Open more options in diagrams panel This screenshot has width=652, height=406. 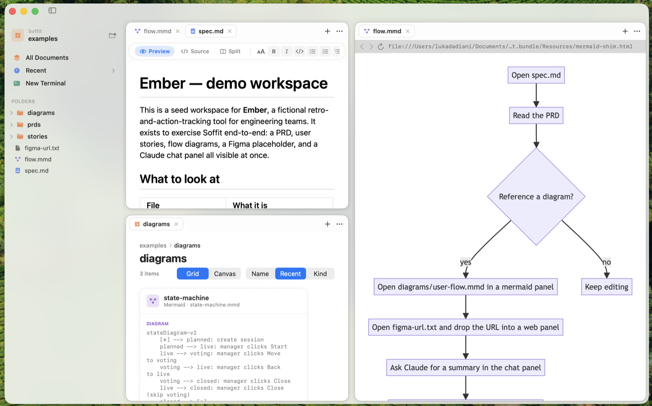[339, 224]
